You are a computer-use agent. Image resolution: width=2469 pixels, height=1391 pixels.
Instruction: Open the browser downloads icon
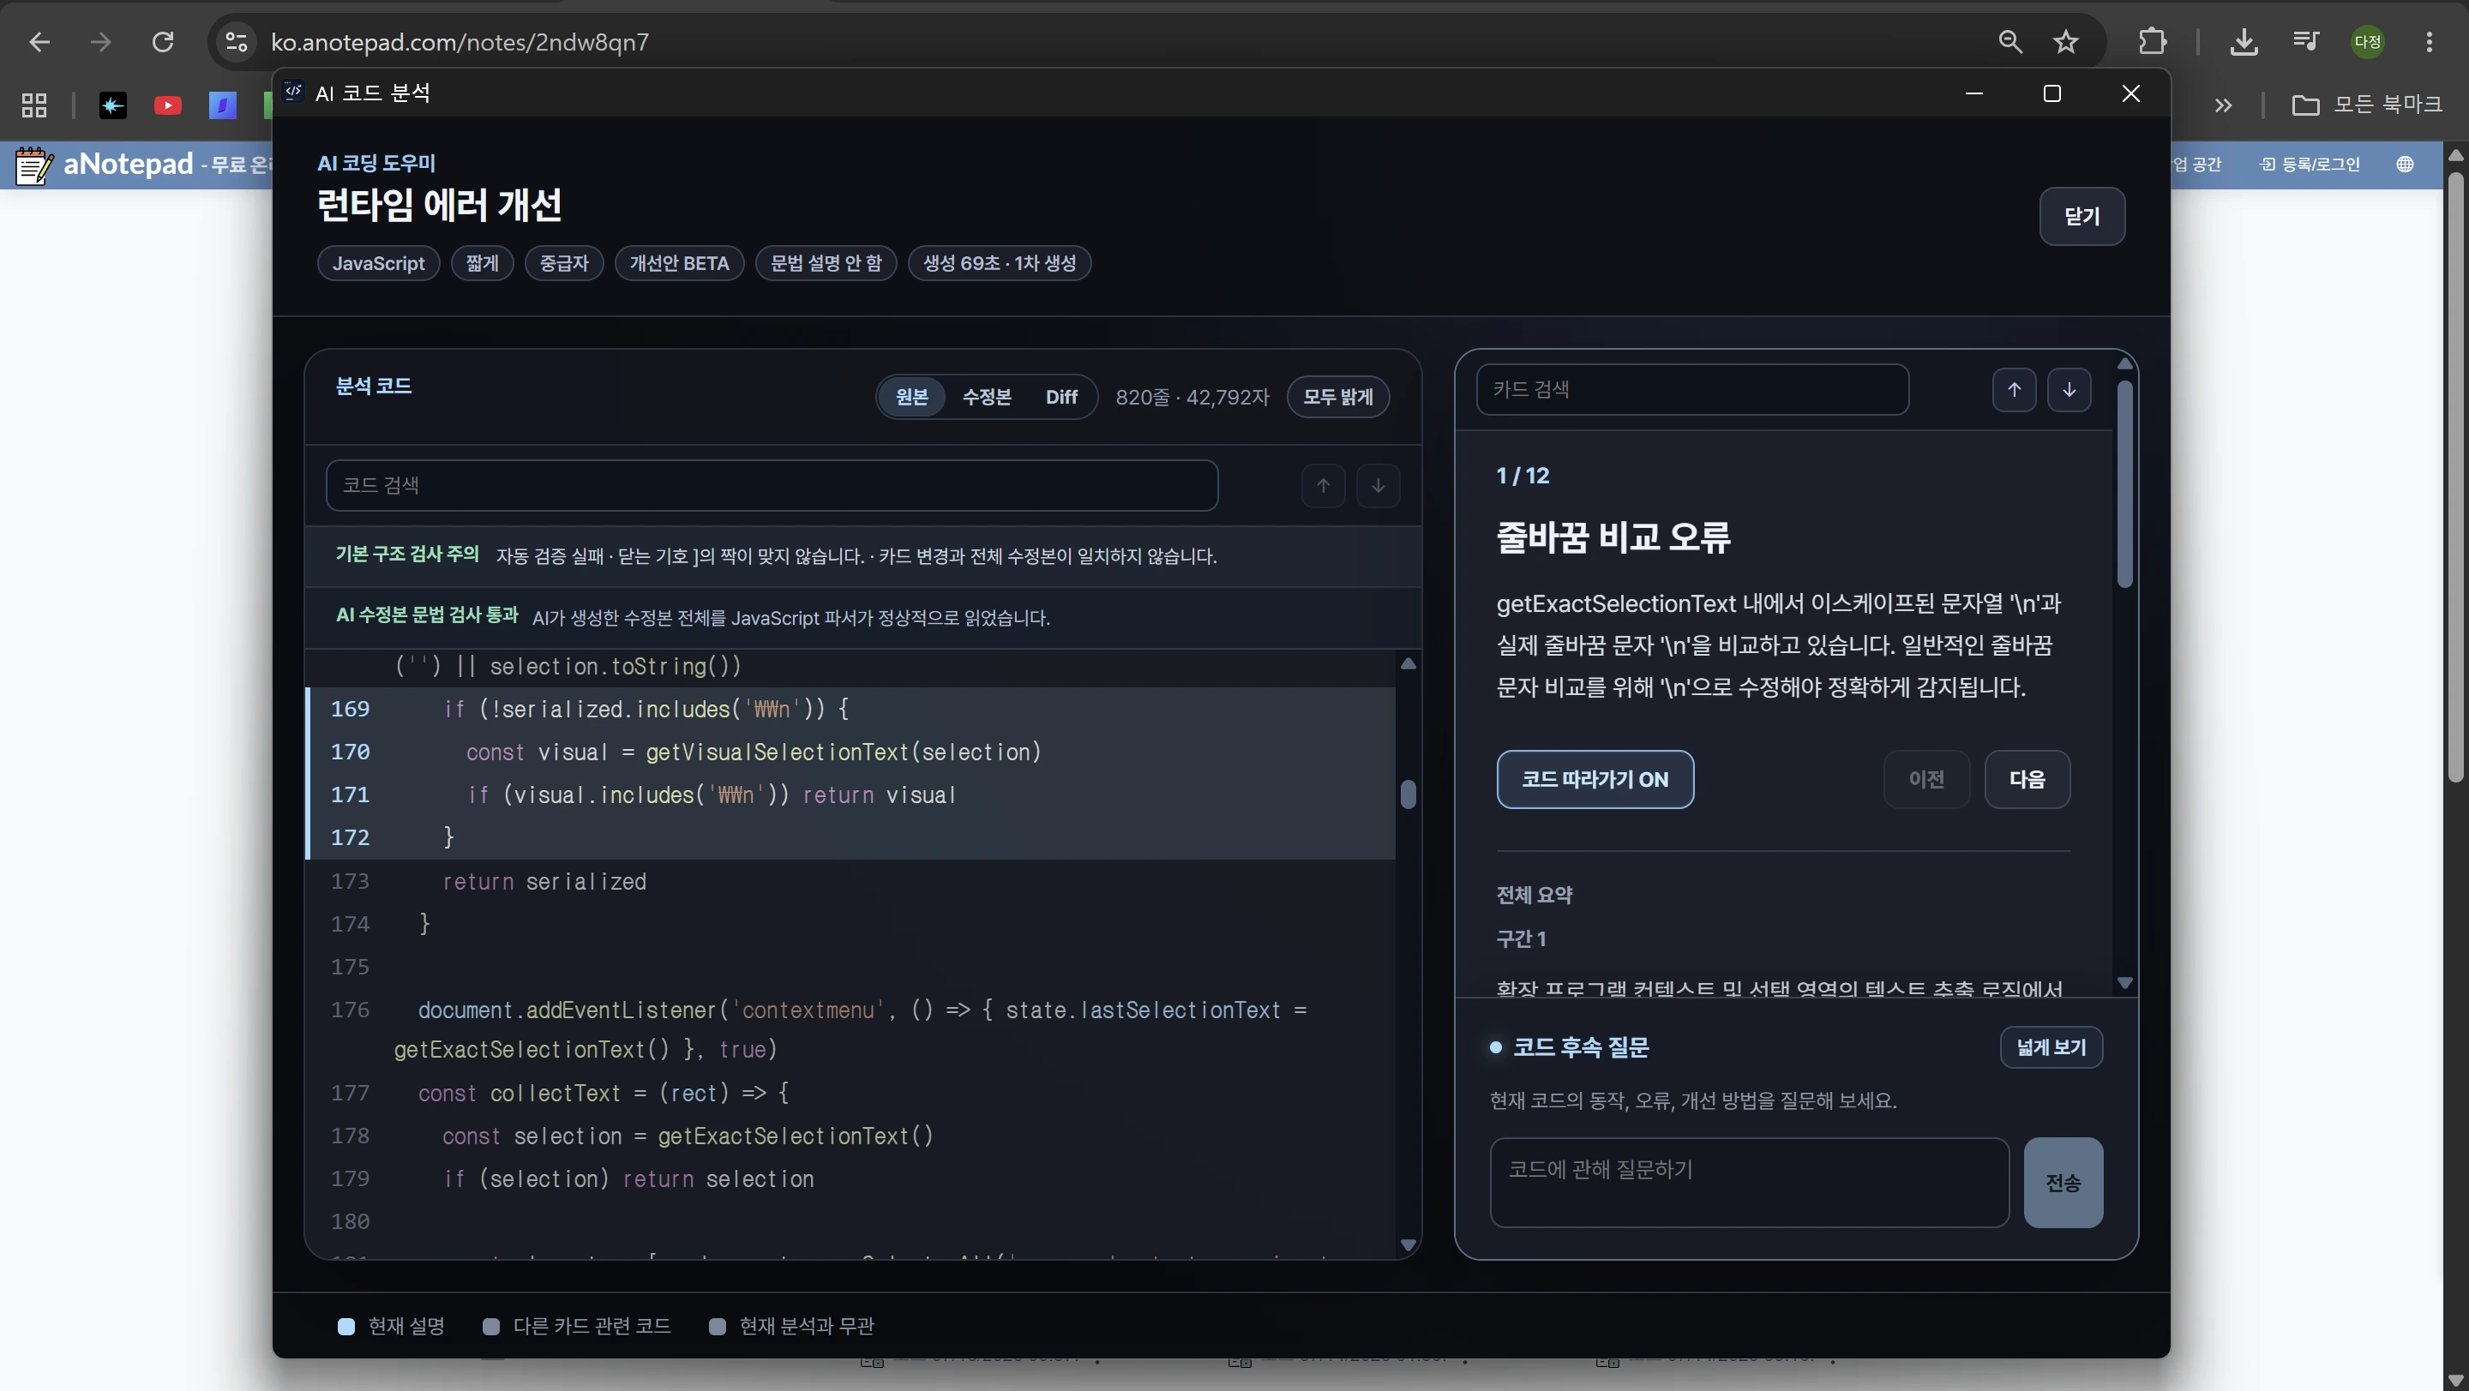pos(2244,42)
